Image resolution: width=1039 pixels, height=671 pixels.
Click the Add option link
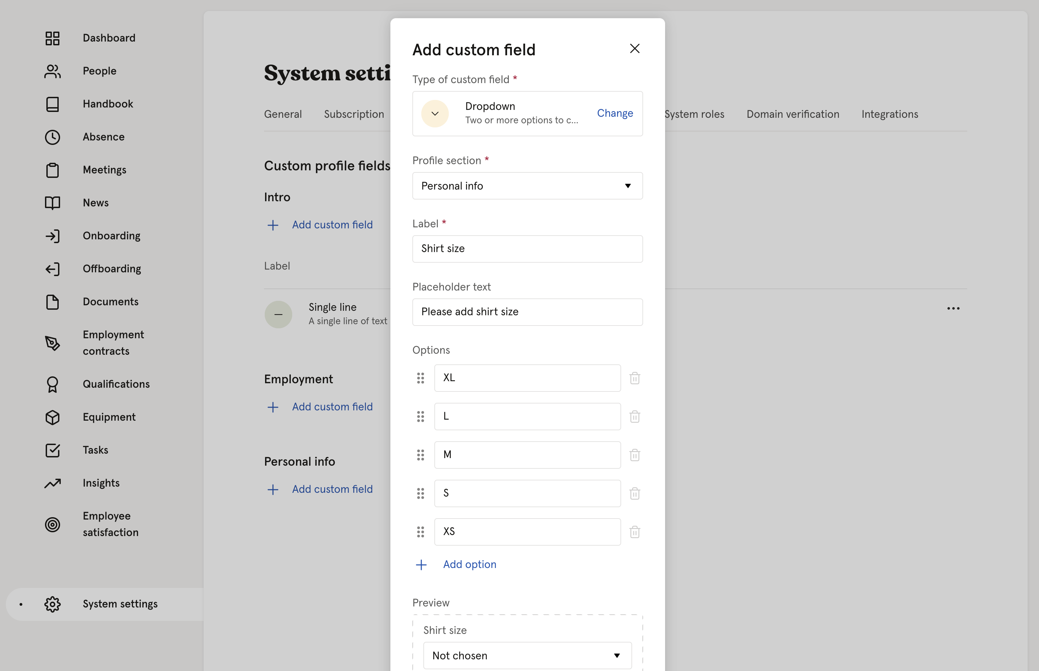click(470, 565)
